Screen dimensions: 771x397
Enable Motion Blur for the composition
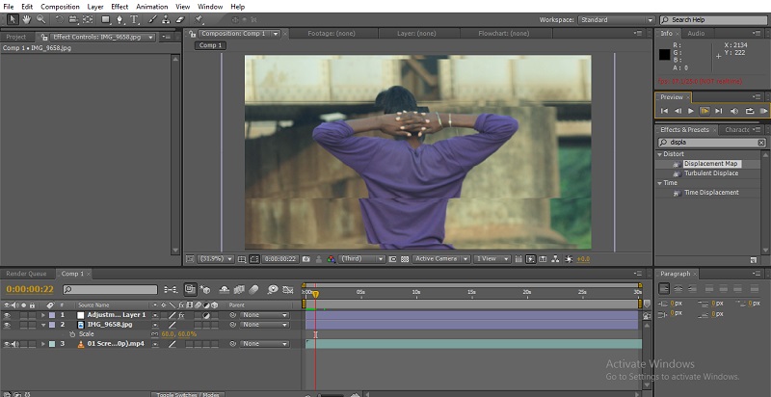pyautogui.click(x=253, y=289)
